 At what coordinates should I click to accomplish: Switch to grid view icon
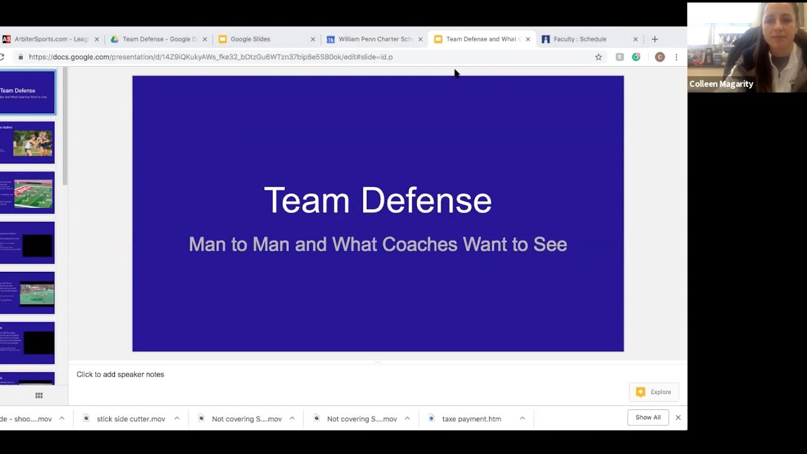point(39,395)
